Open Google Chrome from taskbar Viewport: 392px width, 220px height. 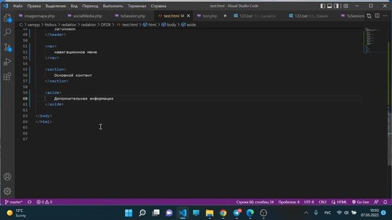click(223, 213)
